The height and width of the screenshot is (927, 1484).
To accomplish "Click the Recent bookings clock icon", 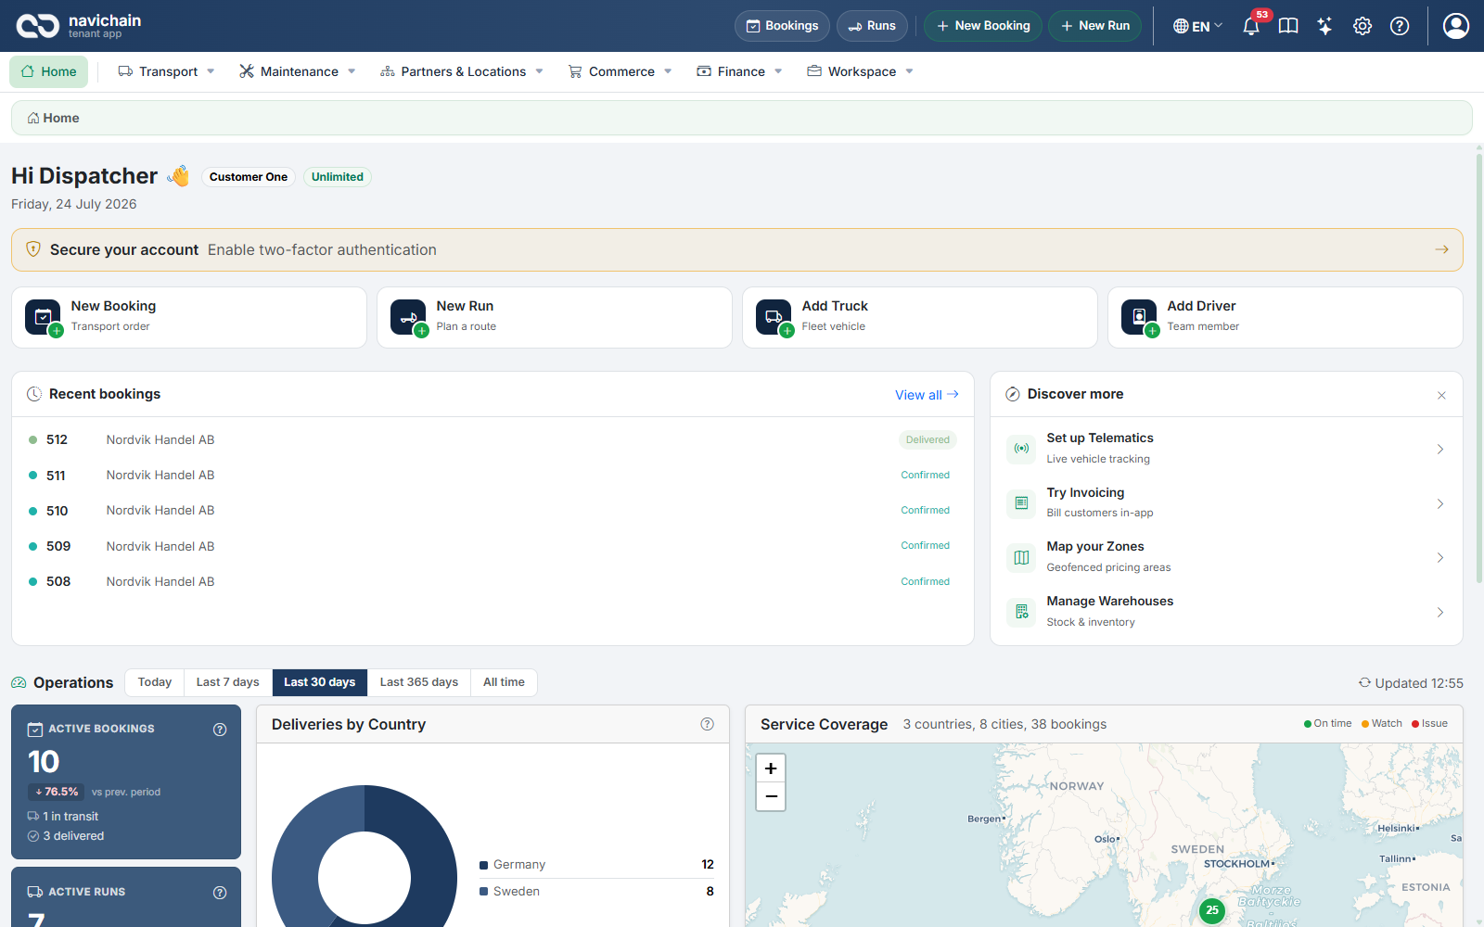I will (34, 394).
